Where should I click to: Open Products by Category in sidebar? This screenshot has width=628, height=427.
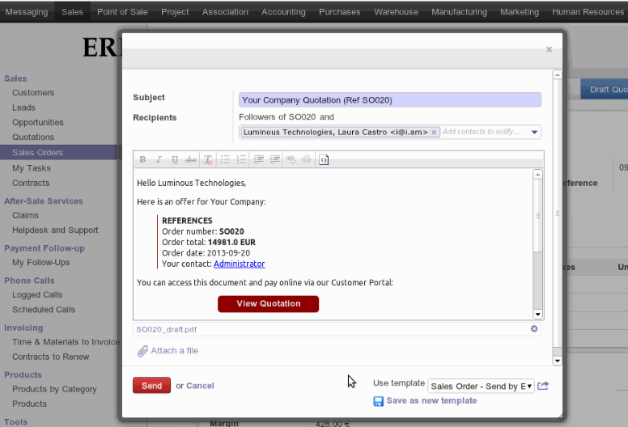pyautogui.click(x=54, y=389)
